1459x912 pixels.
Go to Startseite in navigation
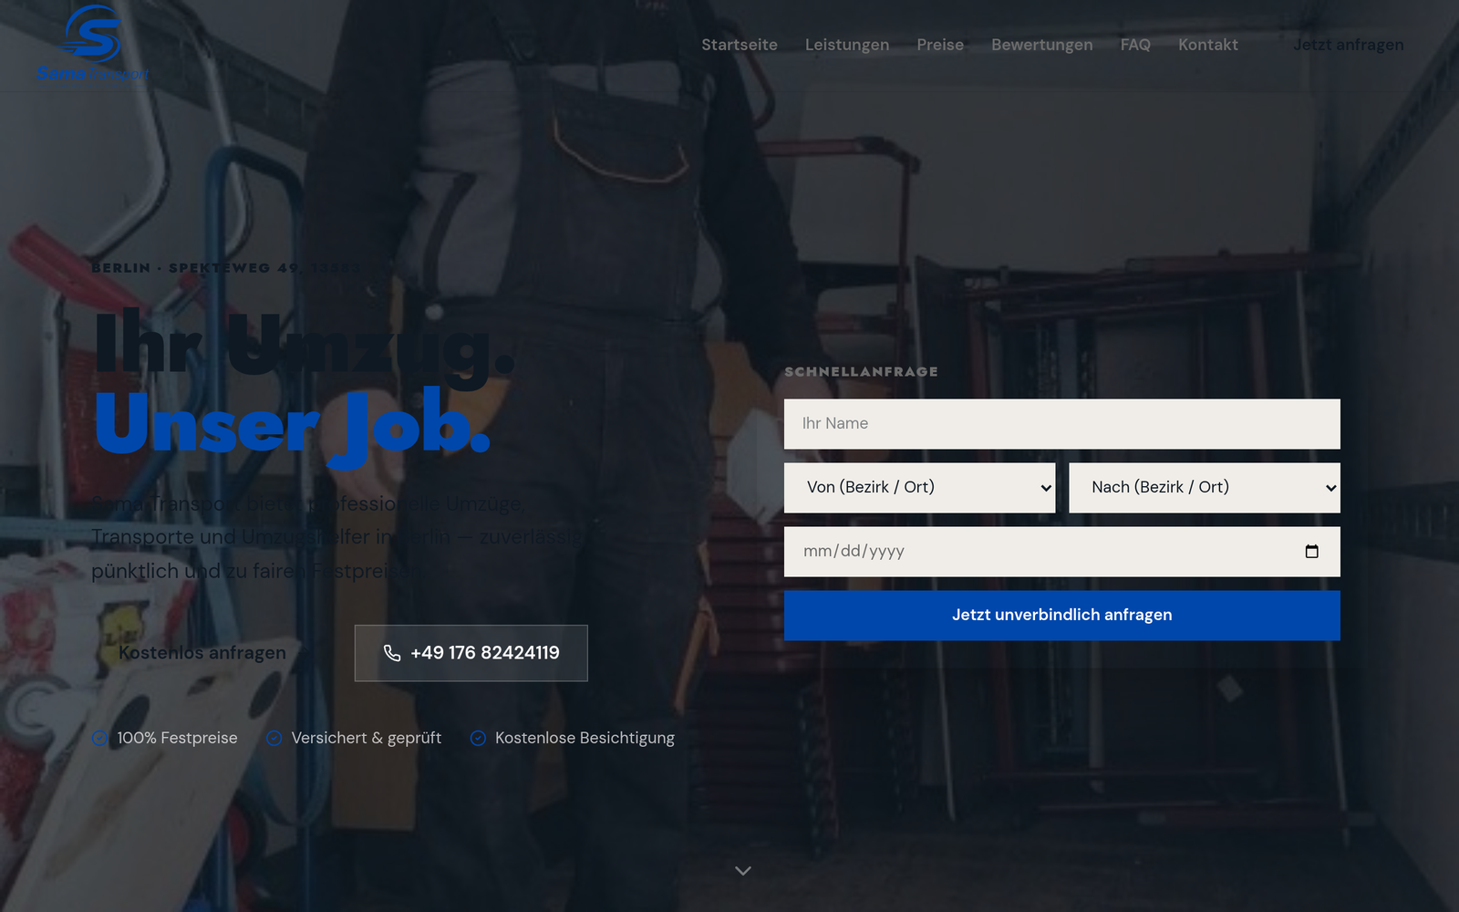(x=740, y=45)
